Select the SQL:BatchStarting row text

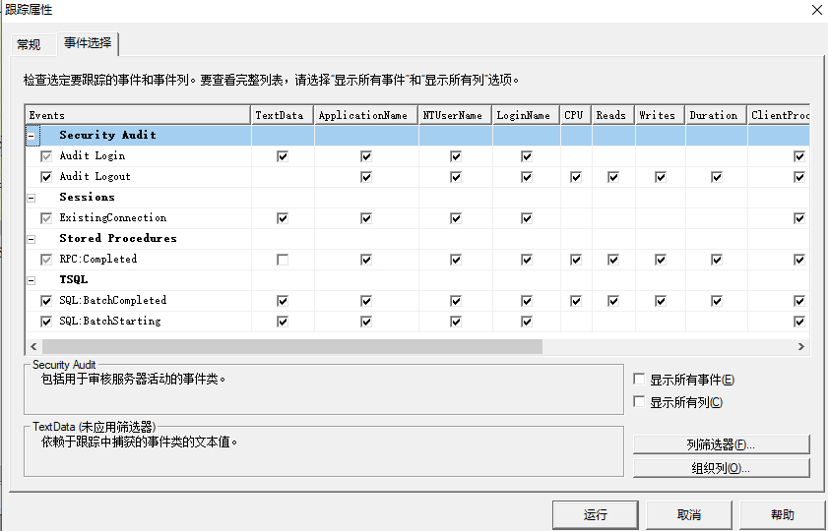click(110, 321)
